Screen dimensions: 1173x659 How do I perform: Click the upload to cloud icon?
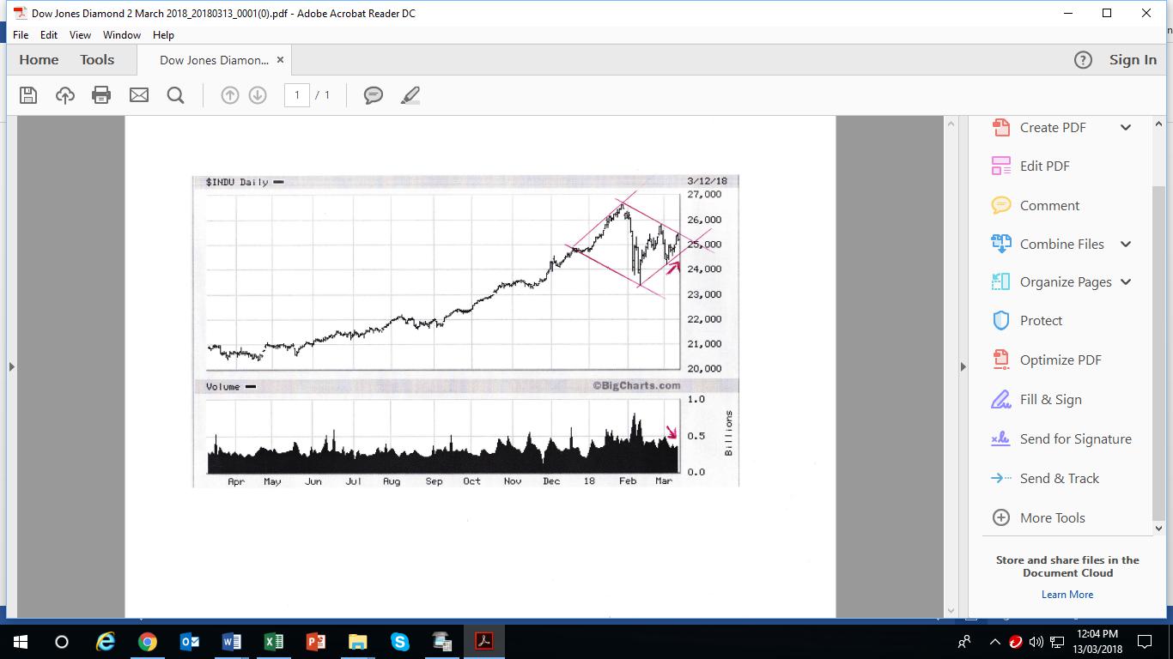65,95
